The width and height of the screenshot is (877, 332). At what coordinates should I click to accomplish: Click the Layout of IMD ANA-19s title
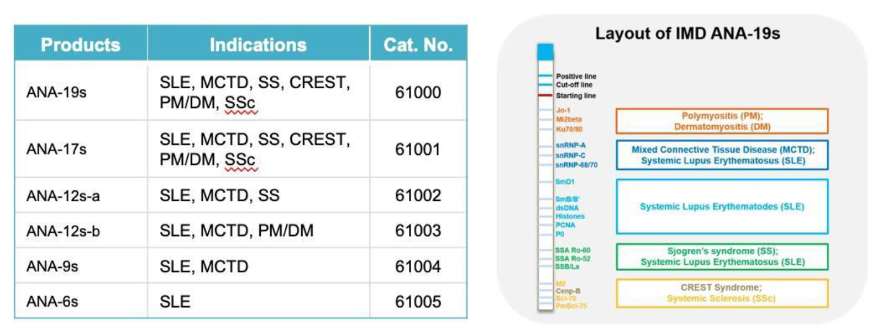point(687,34)
